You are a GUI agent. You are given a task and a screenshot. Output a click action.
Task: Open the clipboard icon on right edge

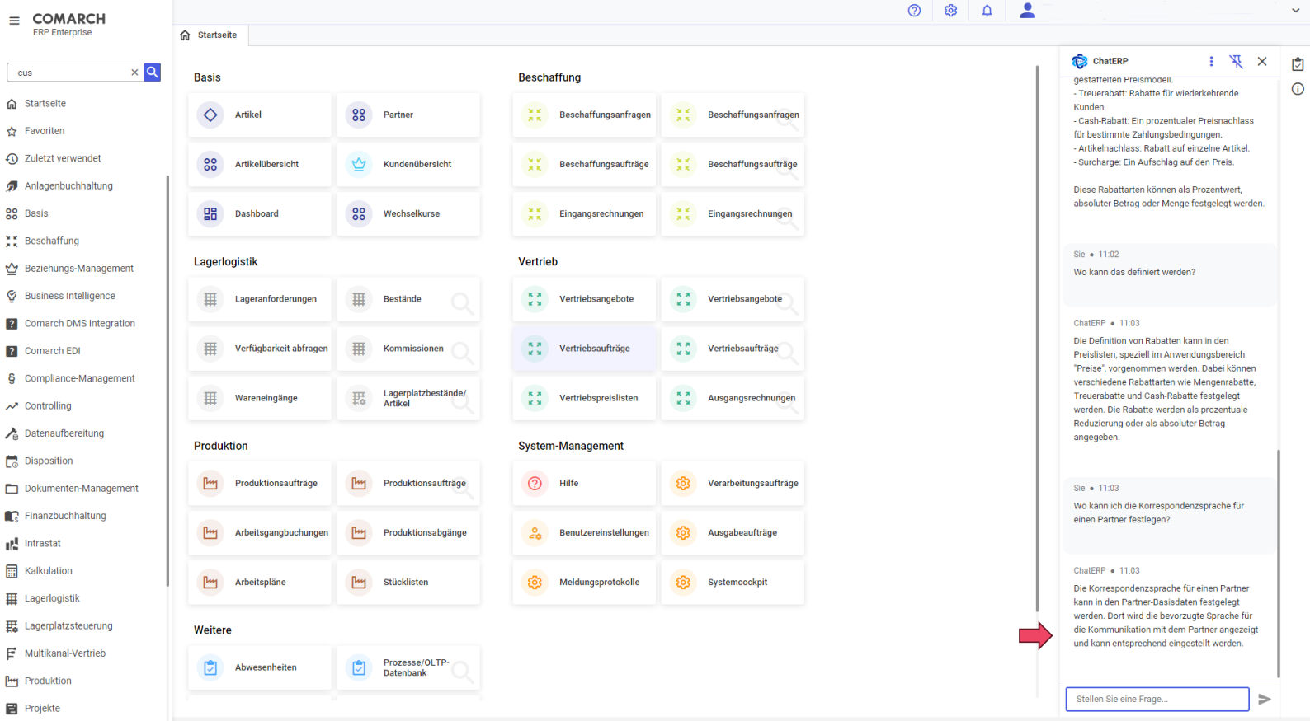(x=1298, y=64)
